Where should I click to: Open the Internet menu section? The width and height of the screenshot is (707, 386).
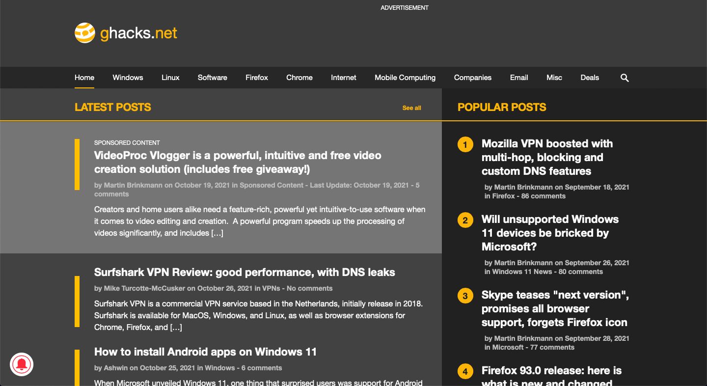coord(344,78)
